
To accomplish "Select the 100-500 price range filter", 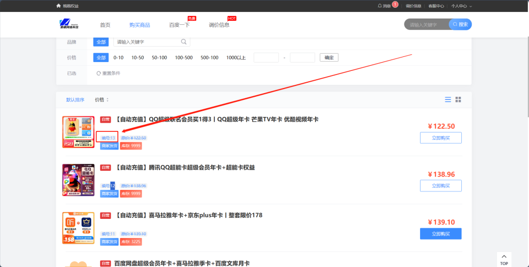I will (183, 57).
